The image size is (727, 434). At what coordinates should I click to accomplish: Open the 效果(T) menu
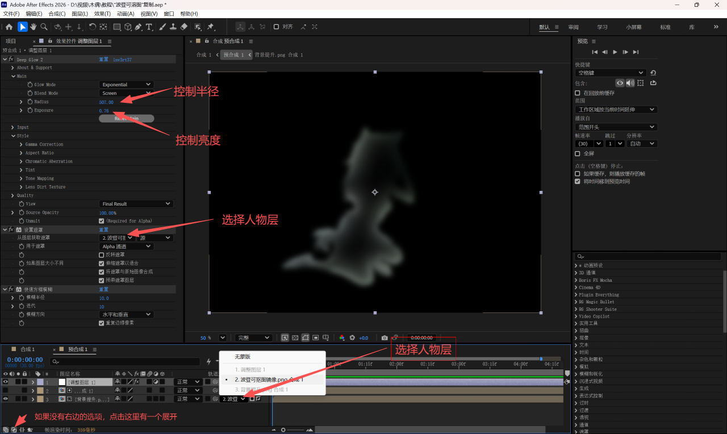click(x=103, y=14)
